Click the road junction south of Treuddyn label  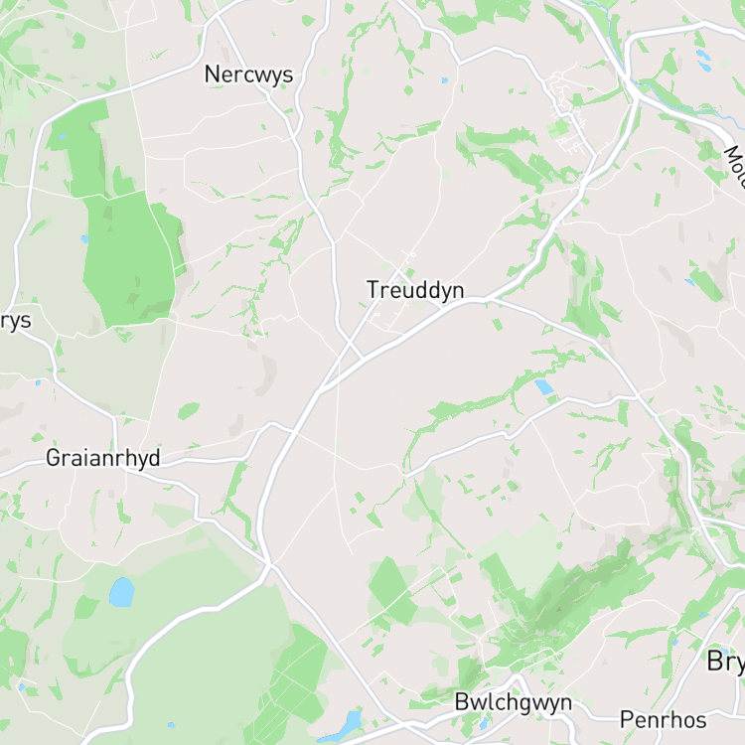click(x=351, y=342)
